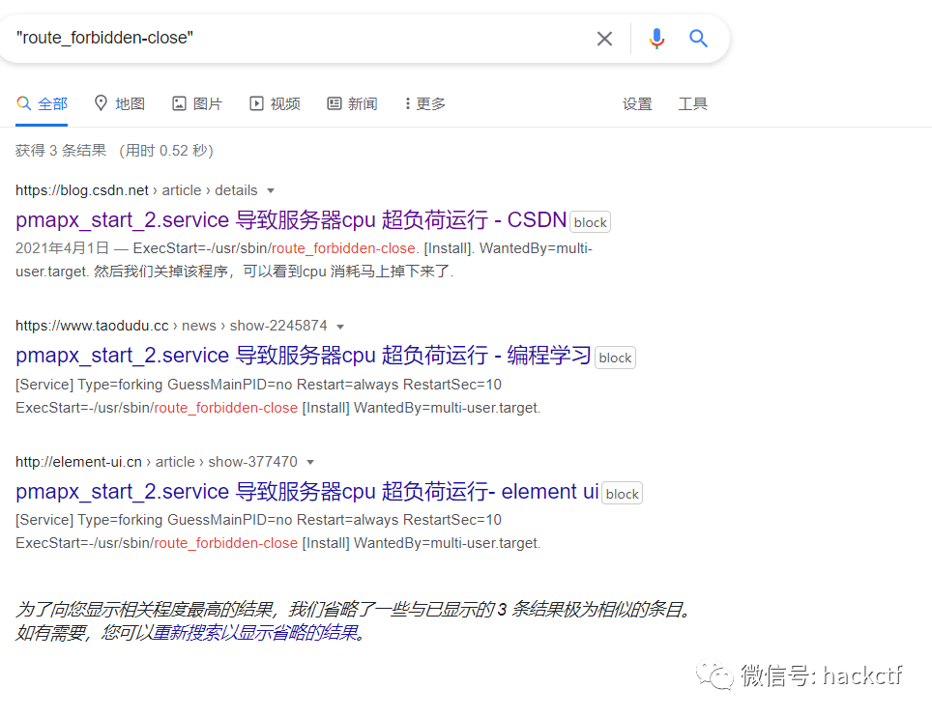
Task: Click the http://element-ui.cn URL breadcrumb
Action: pyautogui.click(x=157, y=462)
